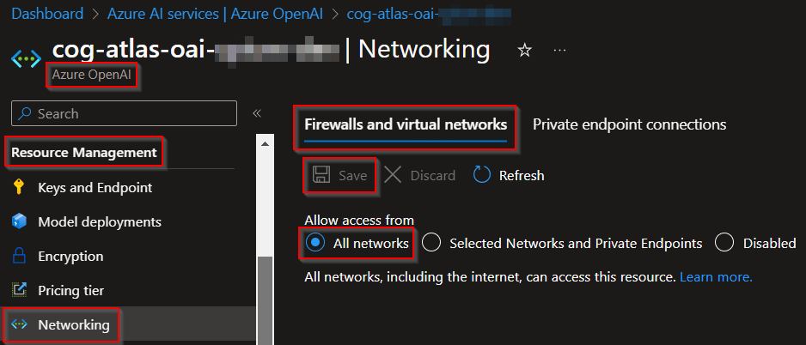Click the Discard X icon
The image size is (806, 345).
(x=393, y=175)
